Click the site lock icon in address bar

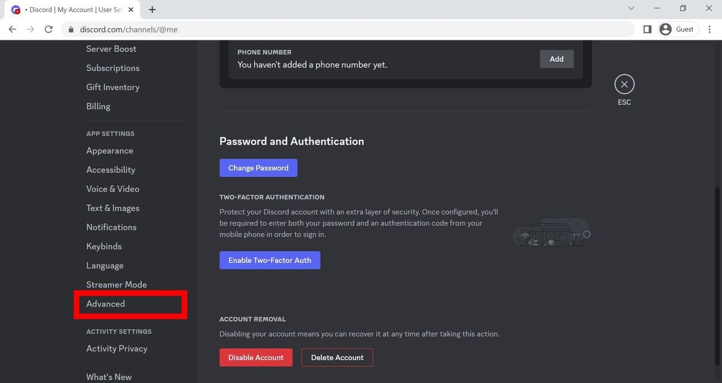pos(71,29)
